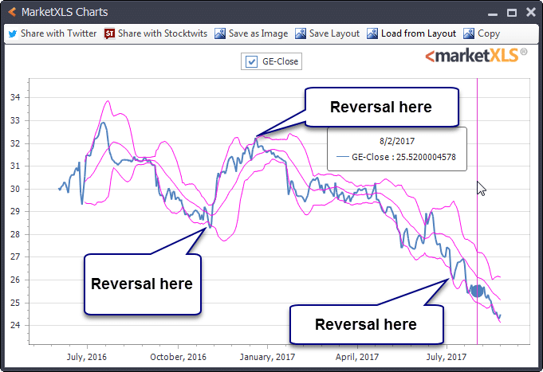Click the highlighted data point on 8/2/2017

point(477,291)
